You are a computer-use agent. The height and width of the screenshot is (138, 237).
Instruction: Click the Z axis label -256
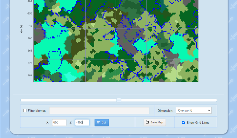pos(29,13)
